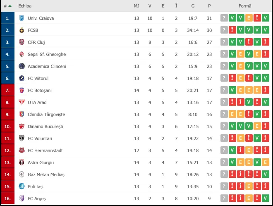
Task: Click the FC Botoșani team logo
Action: [22, 90]
